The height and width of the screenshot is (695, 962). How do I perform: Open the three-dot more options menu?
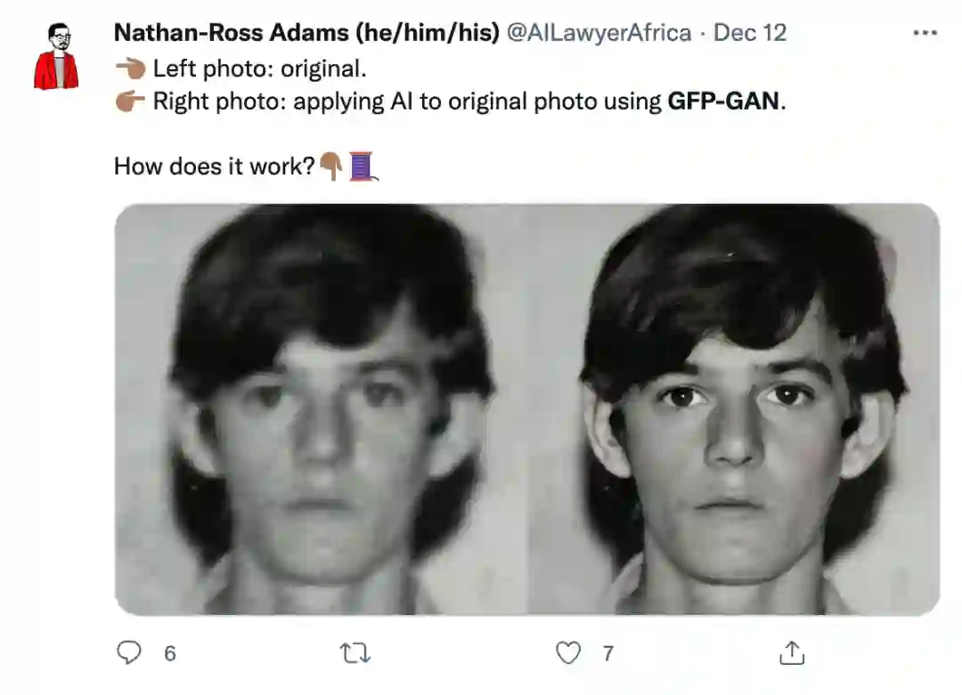coord(925,34)
